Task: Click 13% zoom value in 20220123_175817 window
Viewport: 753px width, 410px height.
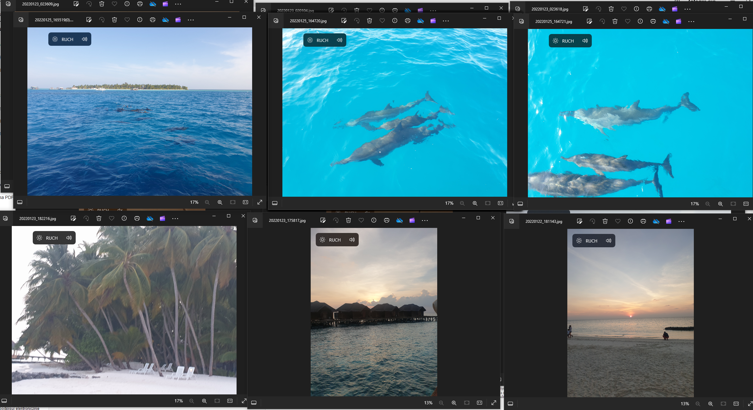Action: (428, 403)
